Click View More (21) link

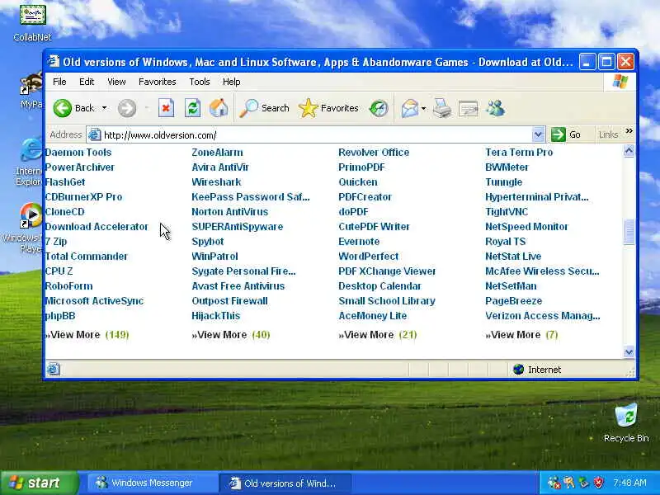pos(378,335)
